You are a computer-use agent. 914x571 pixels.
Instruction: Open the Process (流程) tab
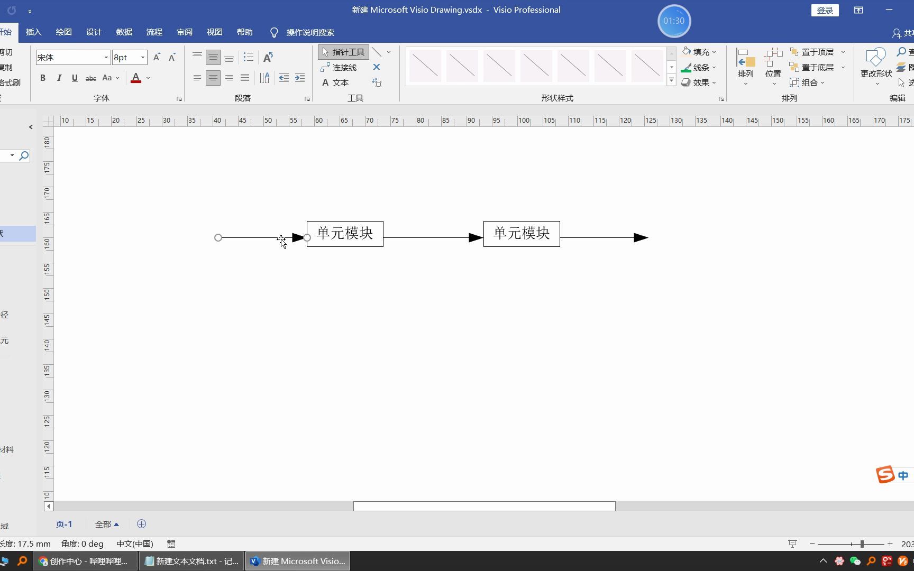(154, 32)
